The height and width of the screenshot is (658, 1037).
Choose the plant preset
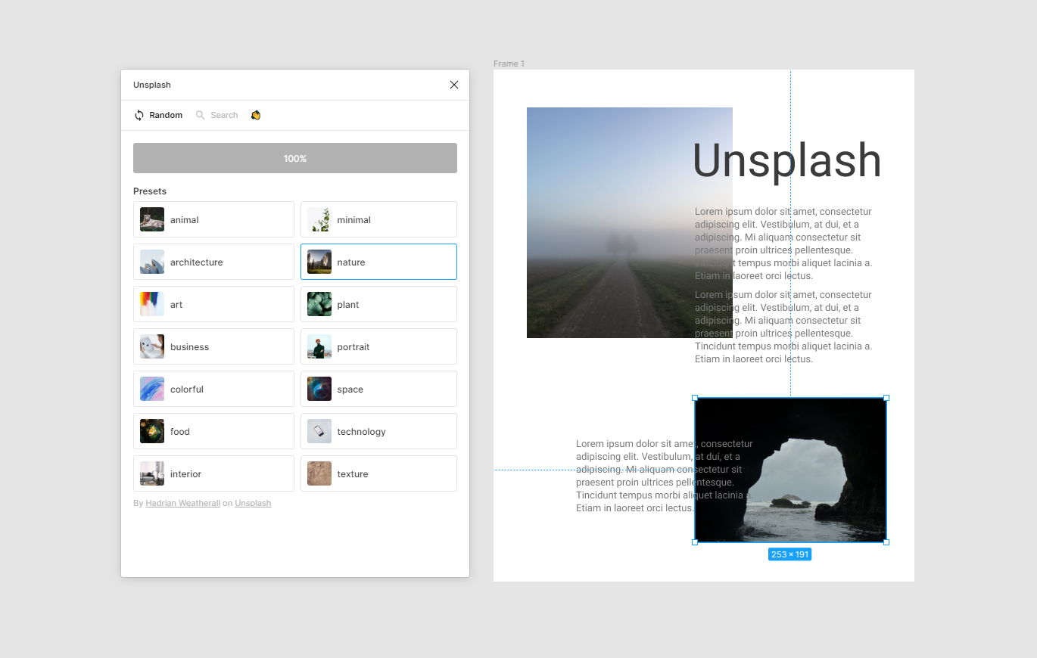coord(378,304)
